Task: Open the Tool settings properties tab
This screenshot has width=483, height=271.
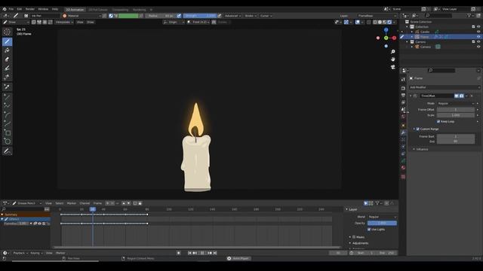Action: click(403, 79)
